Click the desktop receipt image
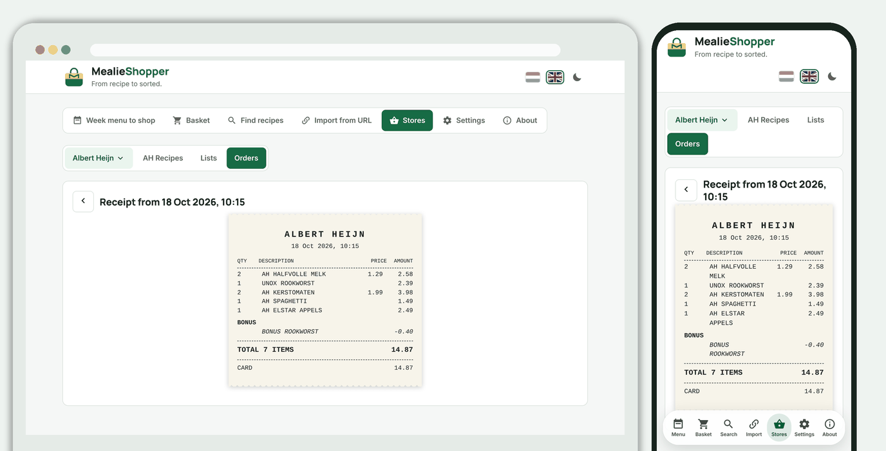 [x=325, y=300]
